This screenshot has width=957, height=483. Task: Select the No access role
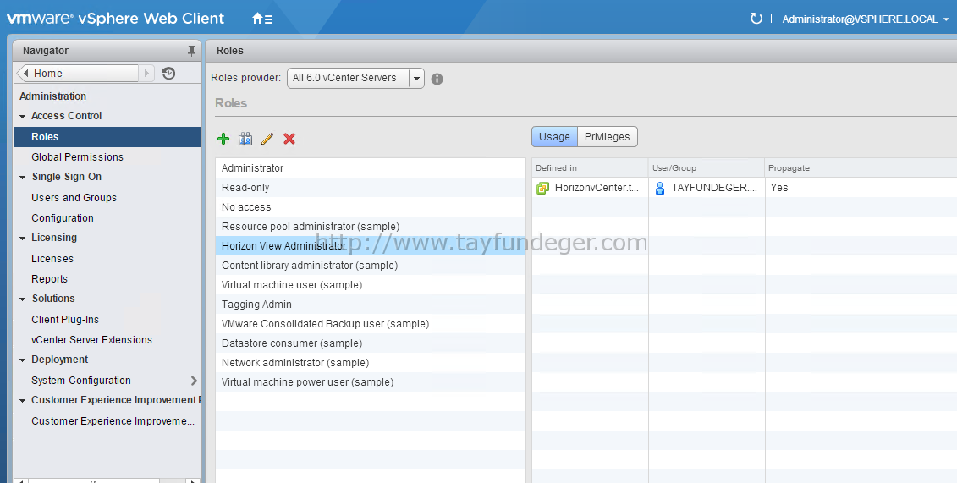point(371,206)
